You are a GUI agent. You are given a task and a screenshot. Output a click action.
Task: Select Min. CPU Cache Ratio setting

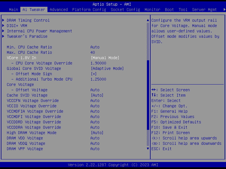[29, 47]
